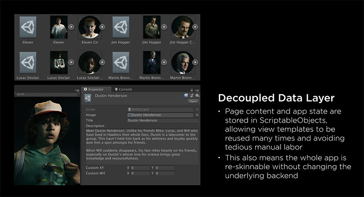Click the Title field Dustin Henderson

pos(163,121)
